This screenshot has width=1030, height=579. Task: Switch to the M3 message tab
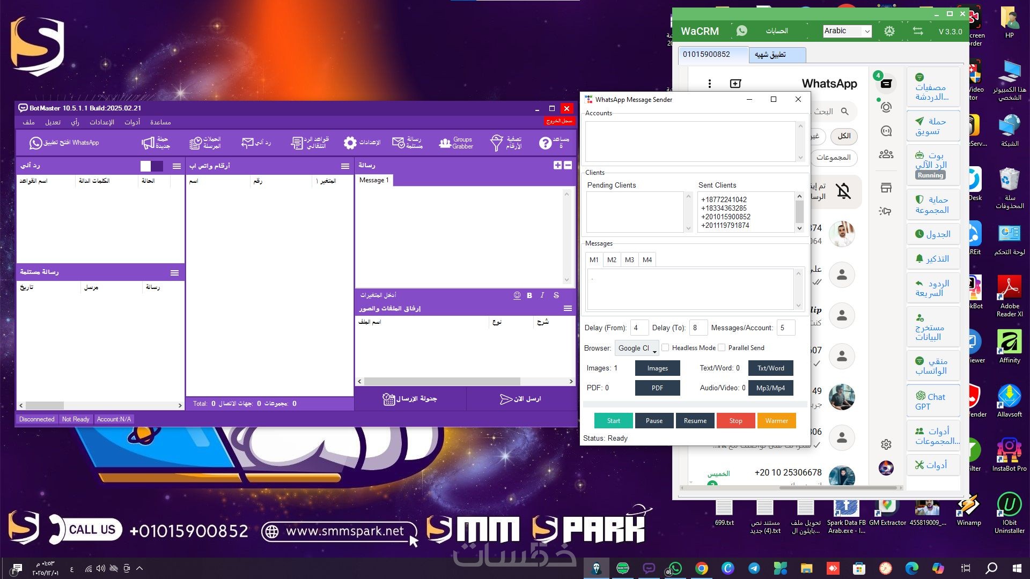629,260
